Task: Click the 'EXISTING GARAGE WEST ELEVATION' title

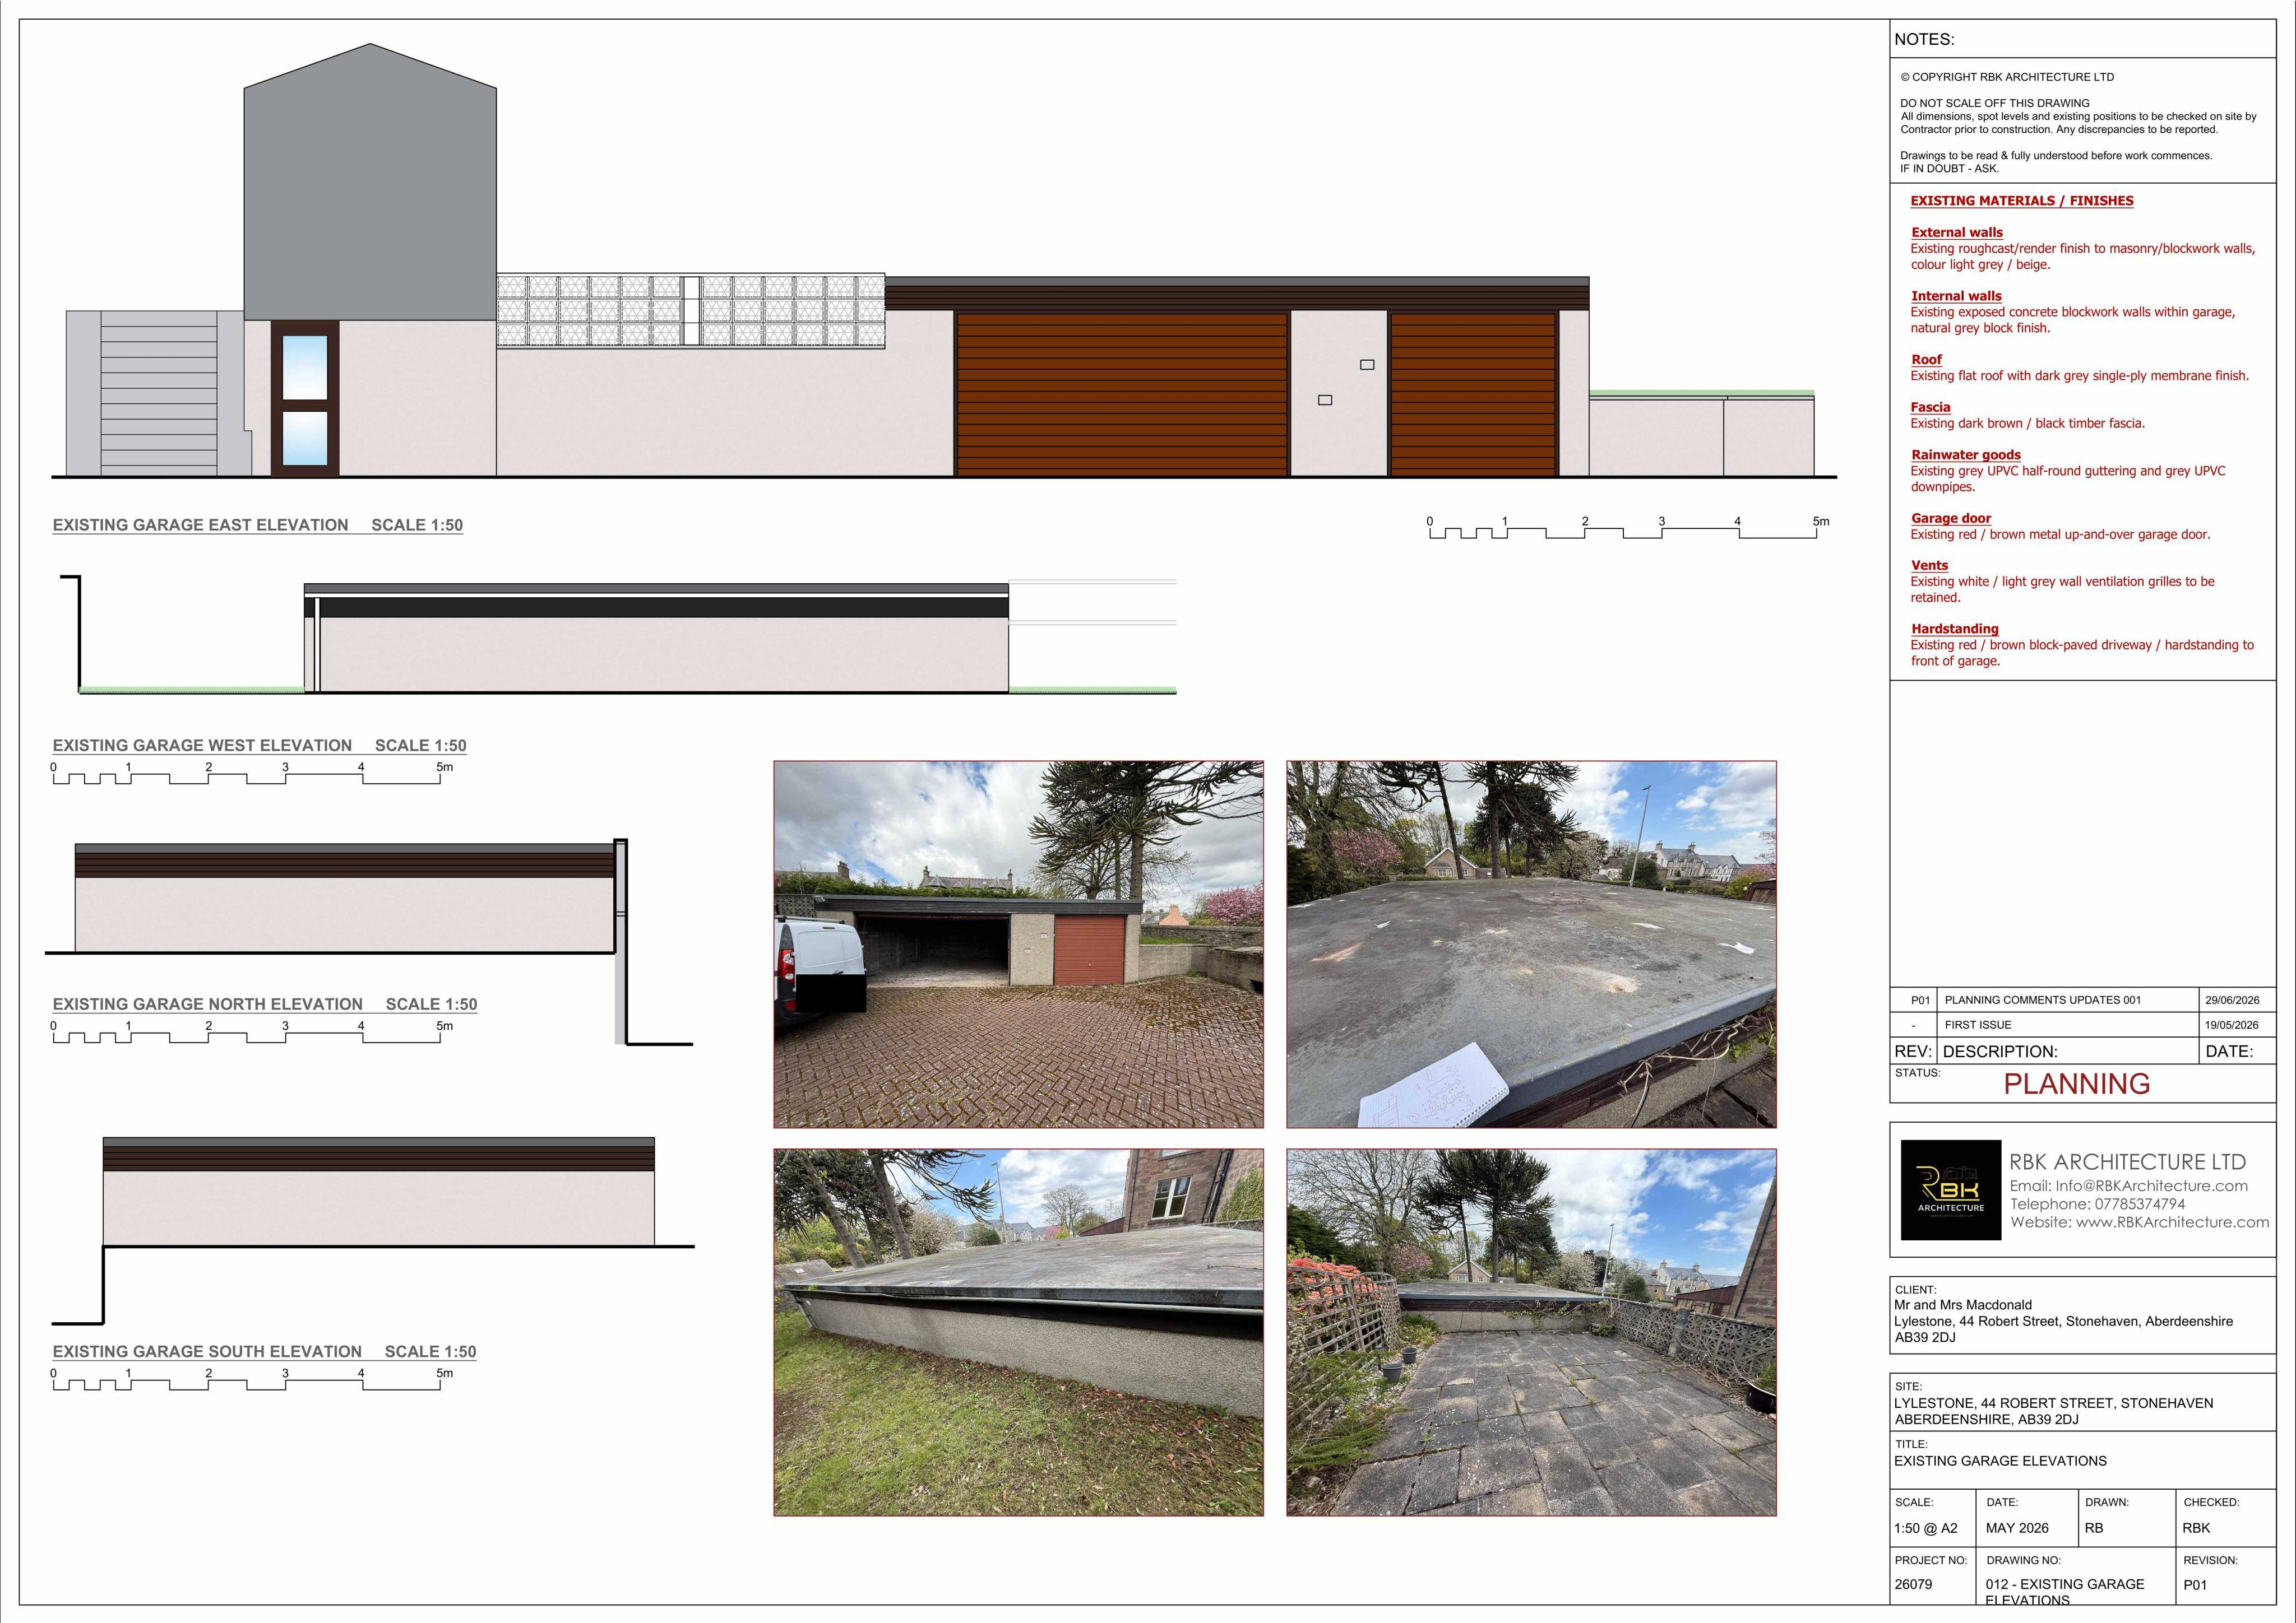Action: [202, 746]
